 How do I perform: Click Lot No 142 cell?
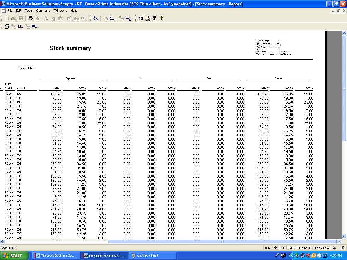click(x=19, y=102)
